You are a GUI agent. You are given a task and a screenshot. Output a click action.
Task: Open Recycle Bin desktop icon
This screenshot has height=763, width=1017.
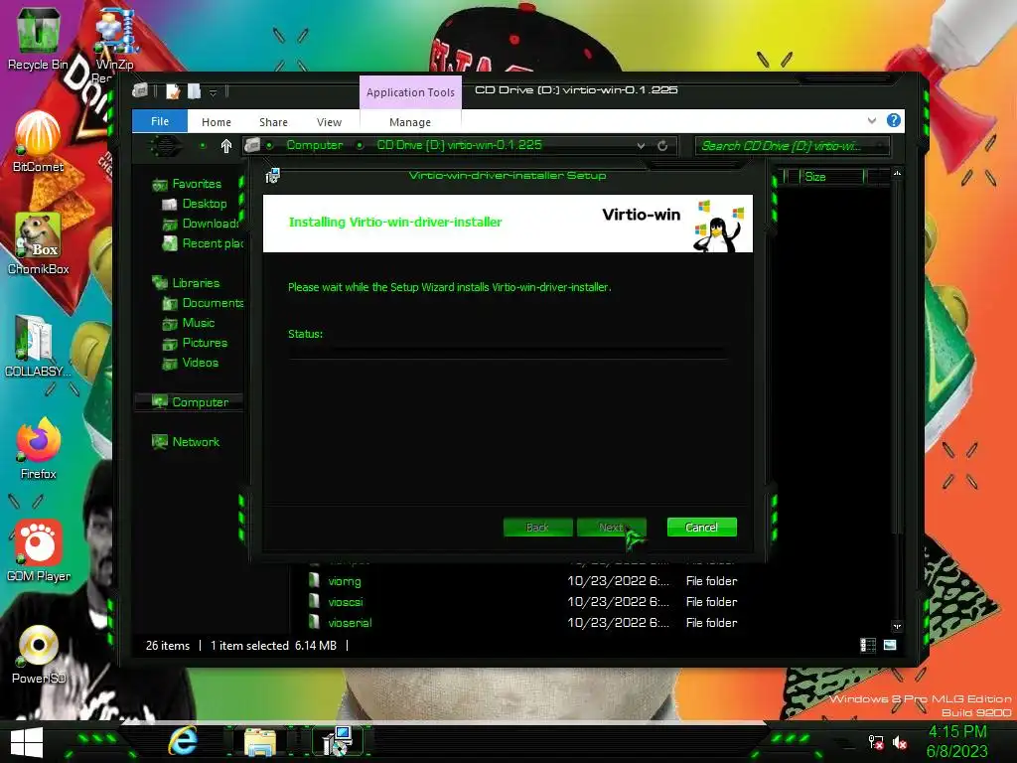tap(38, 38)
